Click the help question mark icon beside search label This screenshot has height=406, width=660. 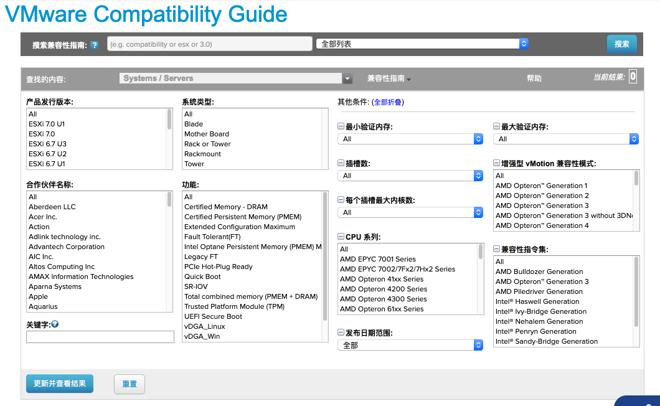point(95,45)
